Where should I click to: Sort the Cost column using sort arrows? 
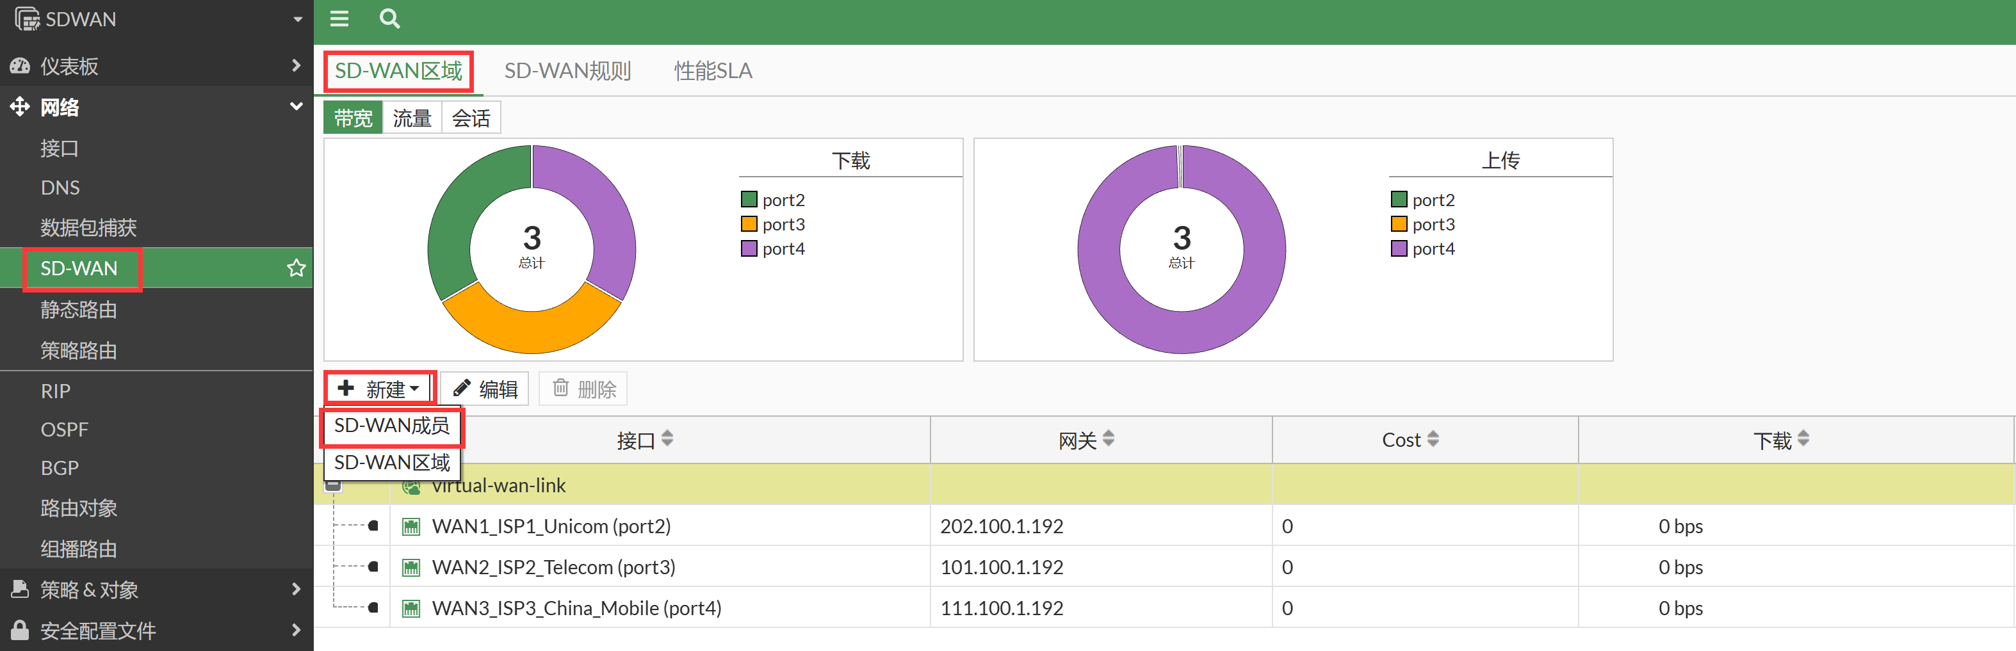(x=1432, y=439)
